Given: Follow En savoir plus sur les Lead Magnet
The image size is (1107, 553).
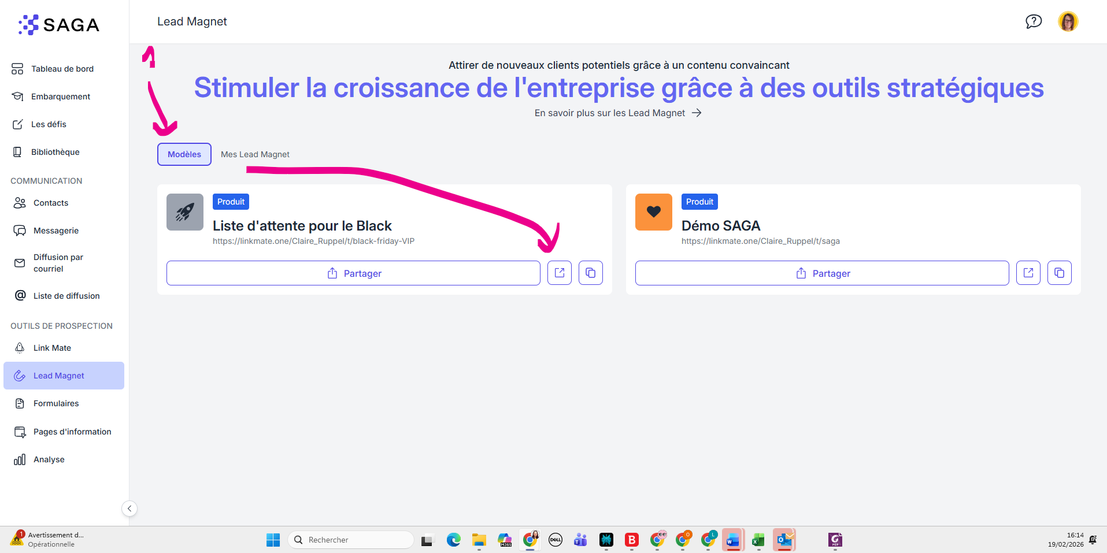Looking at the screenshot, I should click(x=618, y=113).
